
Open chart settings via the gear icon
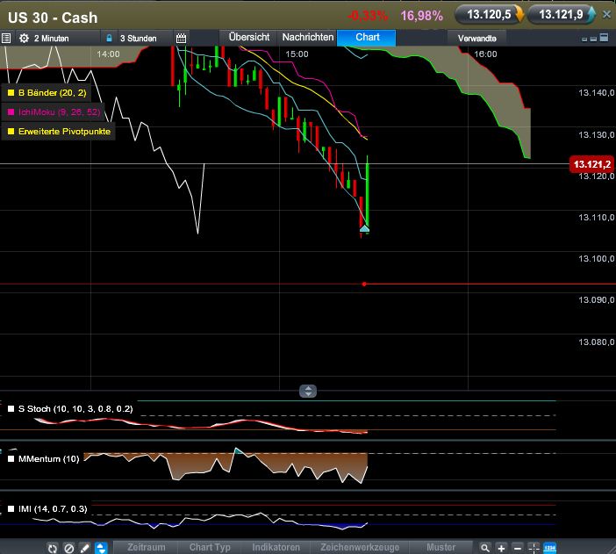click(x=24, y=38)
